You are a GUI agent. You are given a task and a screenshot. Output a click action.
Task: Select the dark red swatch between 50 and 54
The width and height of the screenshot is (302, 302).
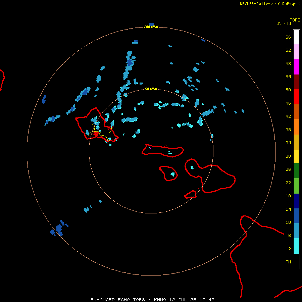coord(296,82)
